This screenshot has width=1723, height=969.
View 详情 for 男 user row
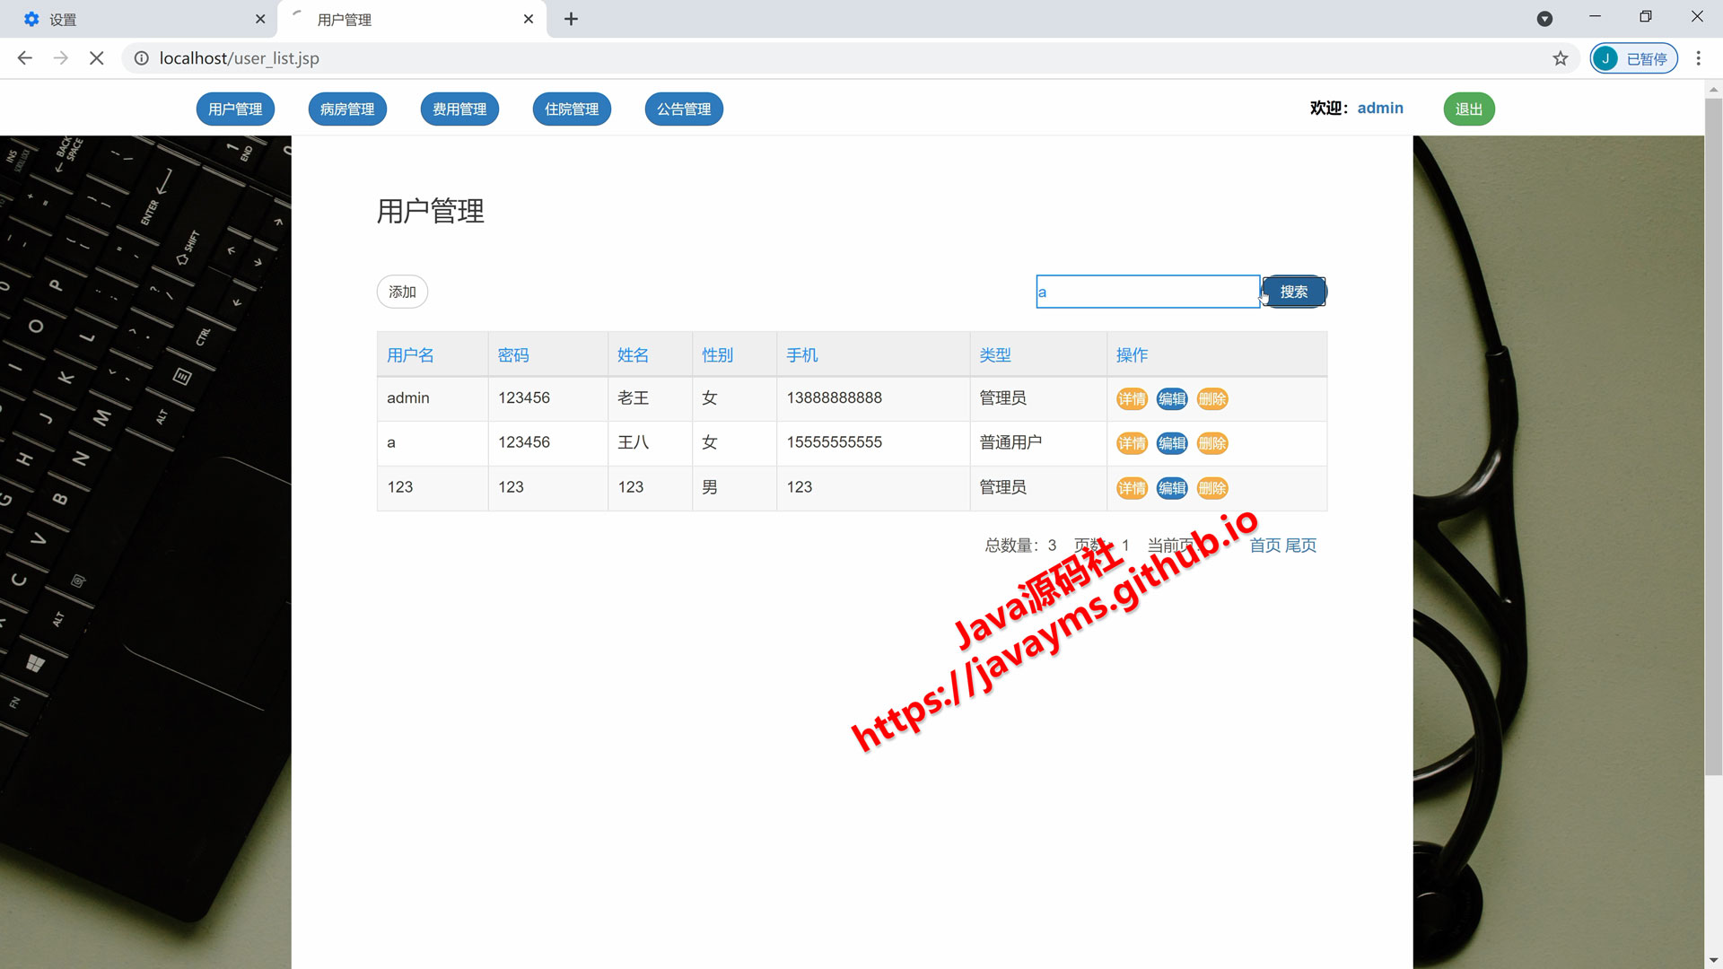pyautogui.click(x=1132, y=488)
